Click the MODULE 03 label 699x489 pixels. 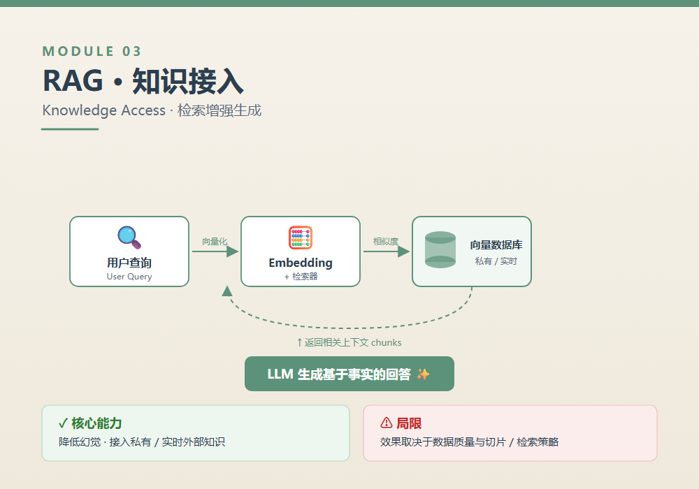point(92,51)
